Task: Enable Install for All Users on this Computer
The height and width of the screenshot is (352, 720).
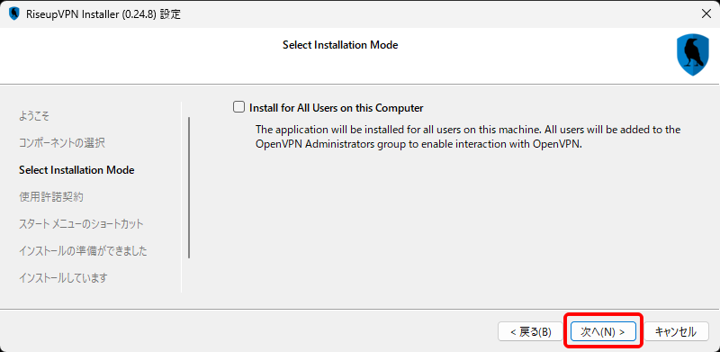Action: pyautogui.click(x=238, y=107)
